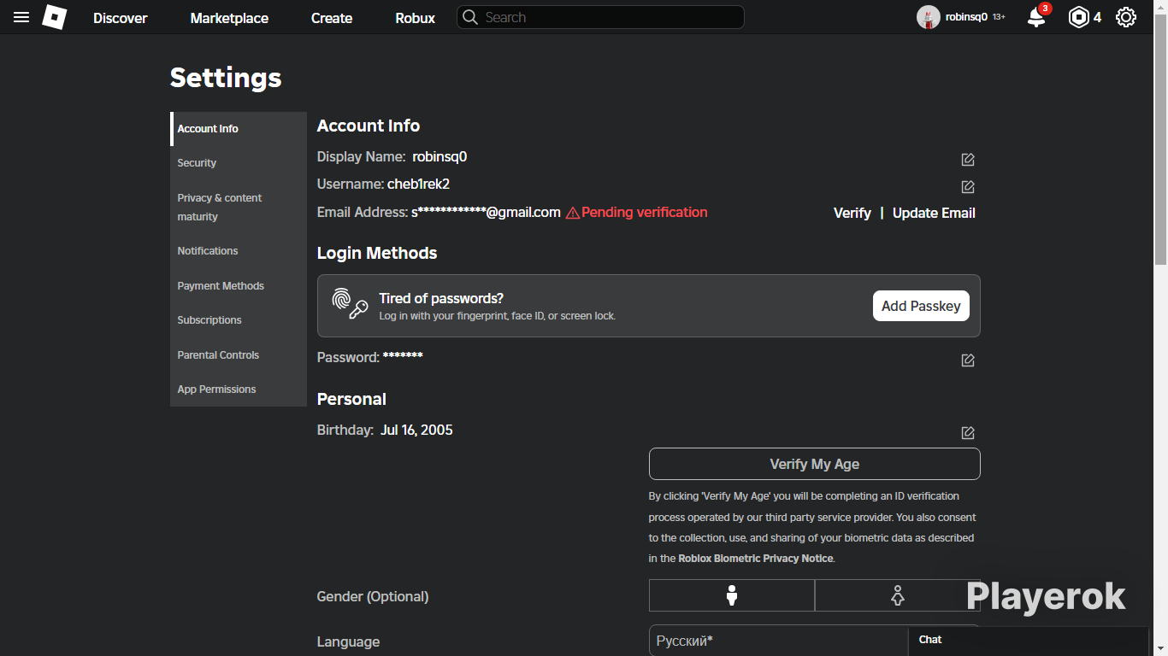Open the robinsq0 profile avatar

[928, 17]
